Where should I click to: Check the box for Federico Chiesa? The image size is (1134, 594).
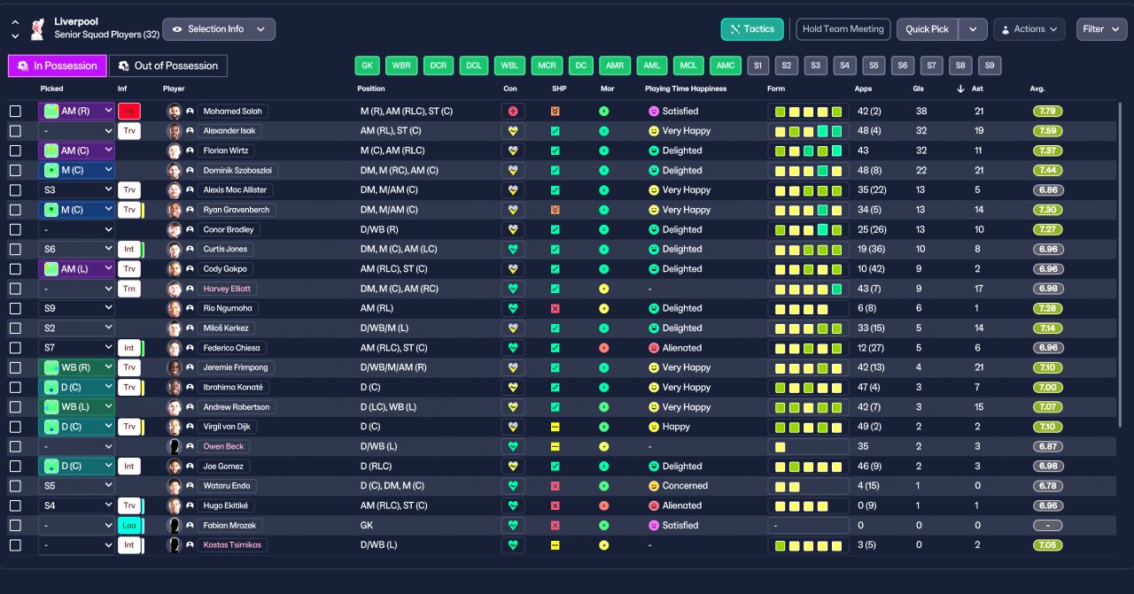(15, 348)
